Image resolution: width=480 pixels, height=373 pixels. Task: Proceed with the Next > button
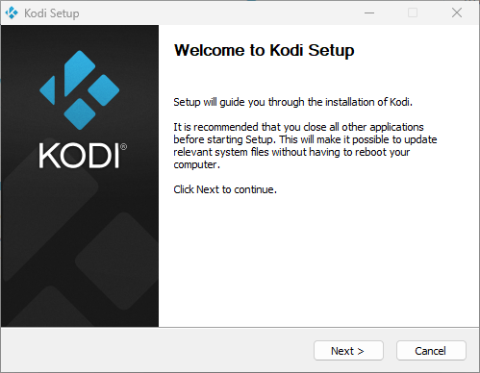(348, 351)
